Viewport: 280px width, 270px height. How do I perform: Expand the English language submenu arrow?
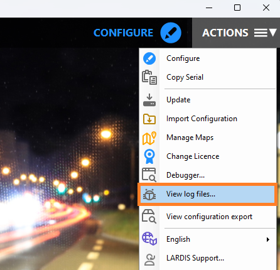point(268,239)
